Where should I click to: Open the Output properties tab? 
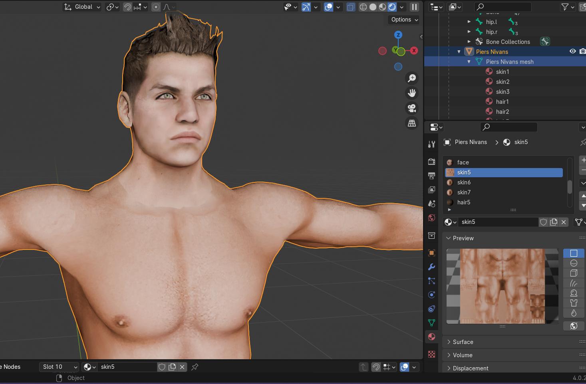pyautogui.click(x=431, y=176)
